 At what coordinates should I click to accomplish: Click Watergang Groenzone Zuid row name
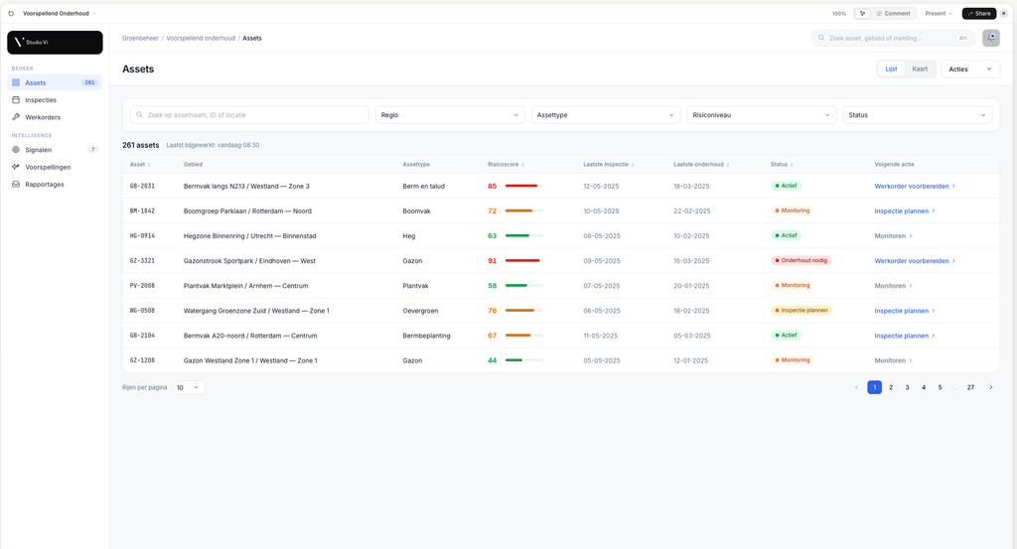click(256, 311)
